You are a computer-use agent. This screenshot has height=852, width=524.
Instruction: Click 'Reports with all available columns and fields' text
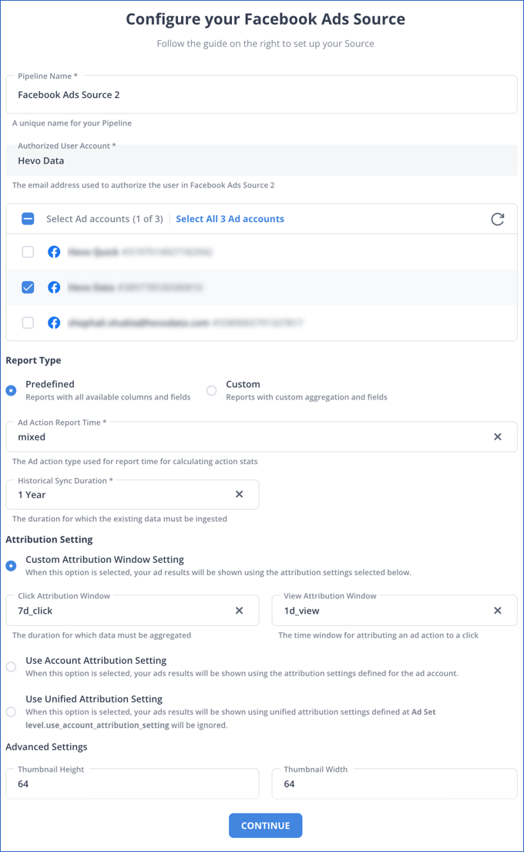pos(108,397)
